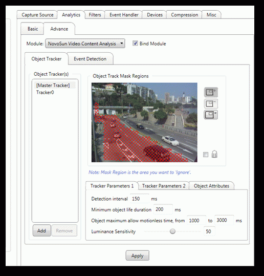Open the Event Detection tab

click(x=90, y=59)
